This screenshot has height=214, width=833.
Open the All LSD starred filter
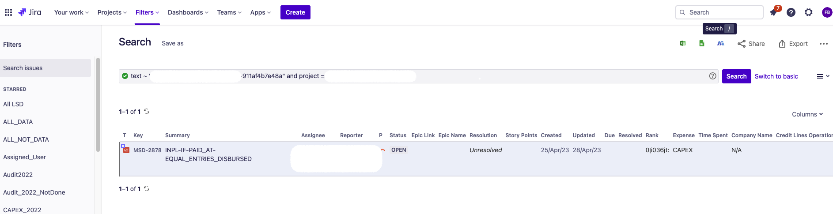pyautogui.click(x=13, y=104)
